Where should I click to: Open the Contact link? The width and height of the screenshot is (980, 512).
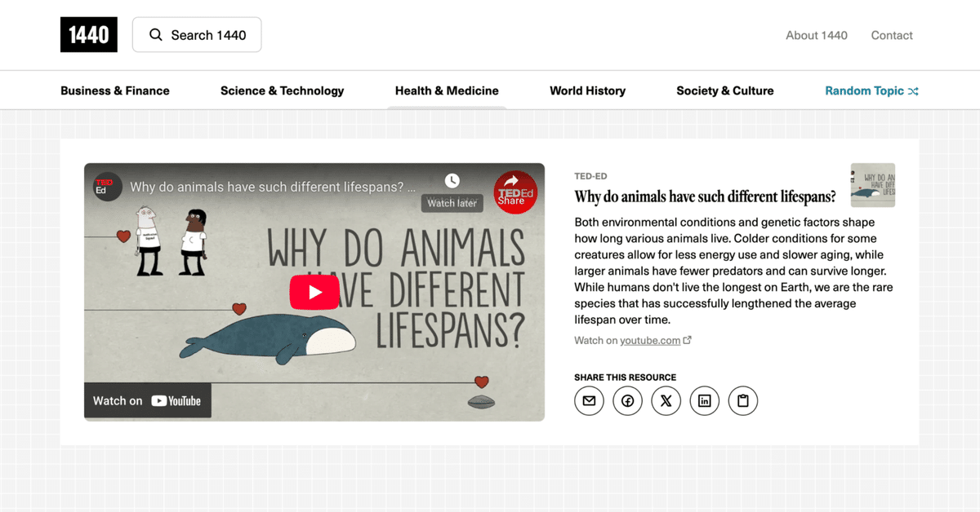[892, 35]
